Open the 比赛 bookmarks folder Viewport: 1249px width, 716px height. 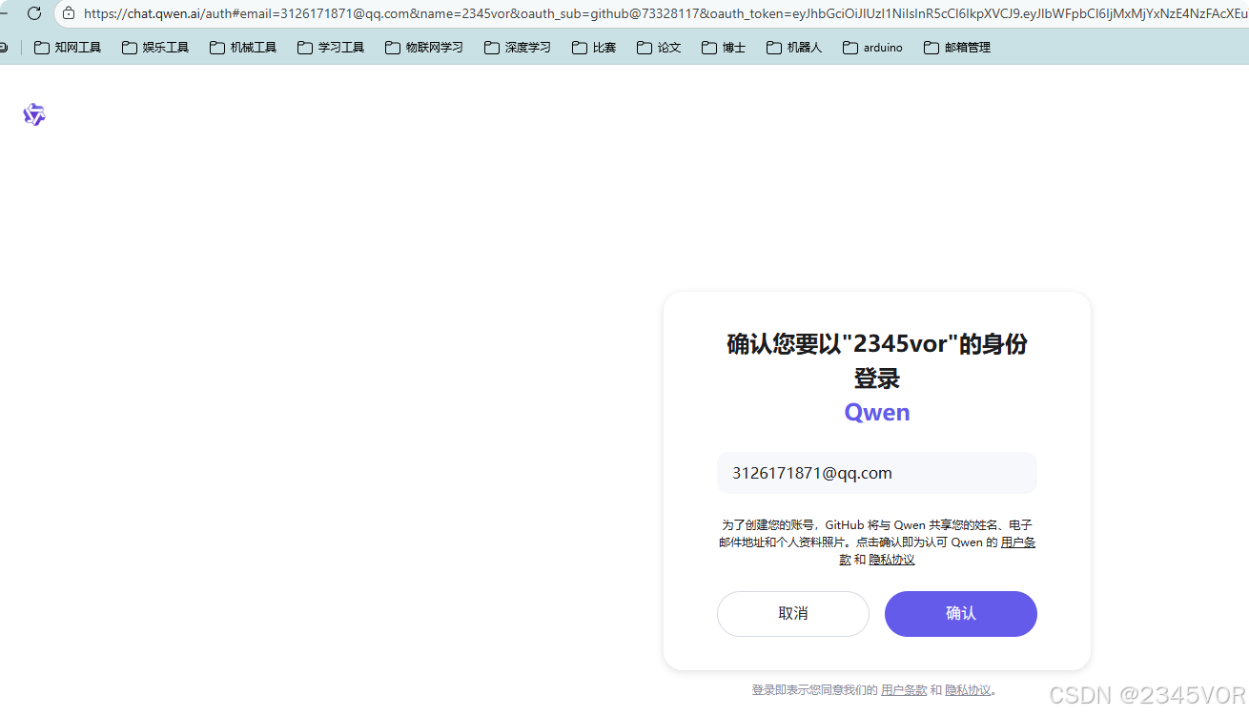pyautogui.click(x=604, y=47)
